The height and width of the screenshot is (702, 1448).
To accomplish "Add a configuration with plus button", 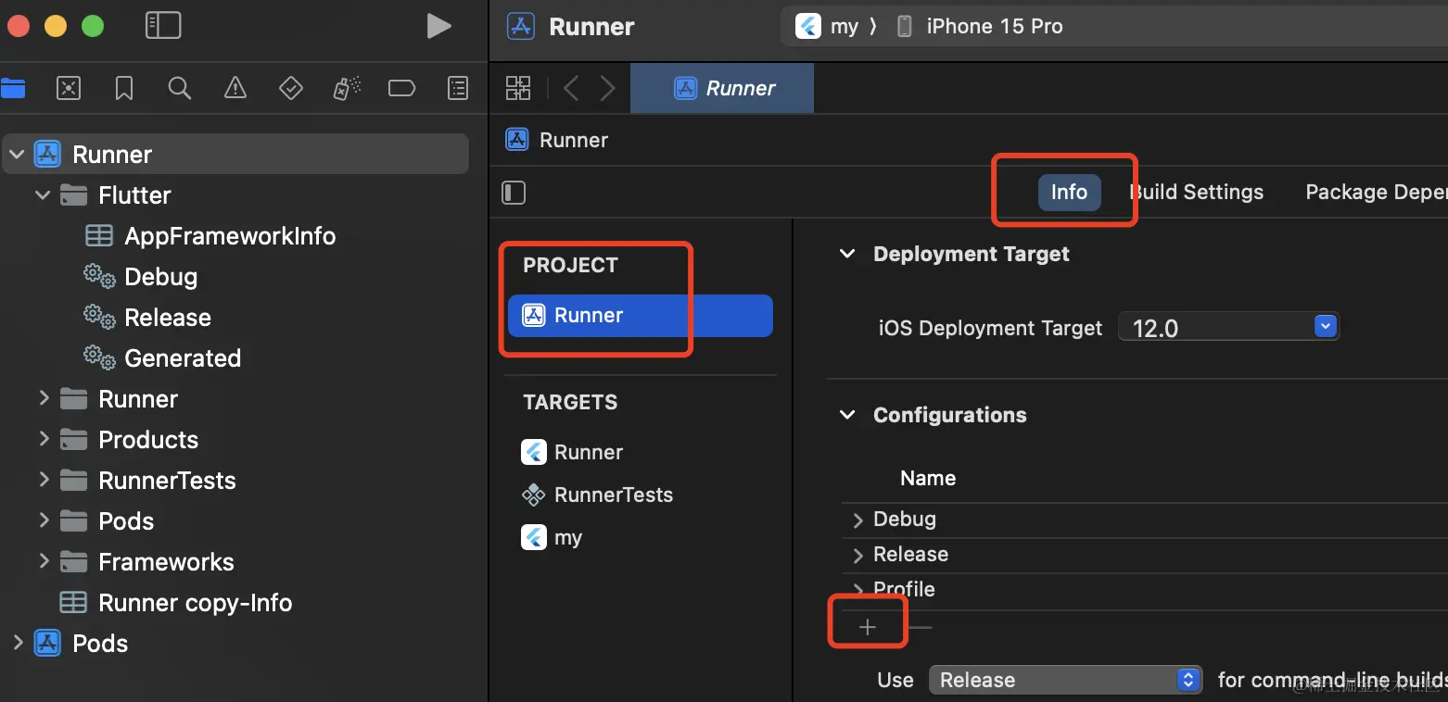I will coord(867,628).
